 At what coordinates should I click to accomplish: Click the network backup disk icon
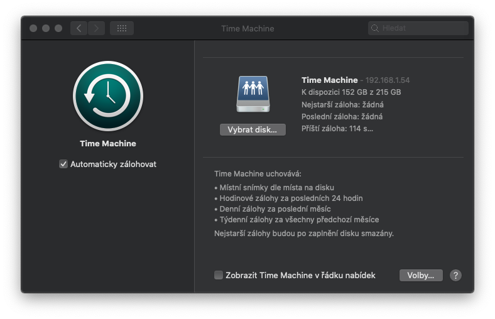point(253,94)
